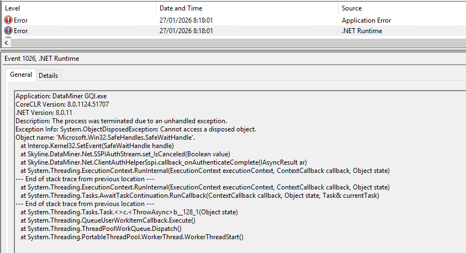Click the horizontal scrollbar track in the event list
The height and width of the screenshot is (253, 466).
click(x=239, y=43)
